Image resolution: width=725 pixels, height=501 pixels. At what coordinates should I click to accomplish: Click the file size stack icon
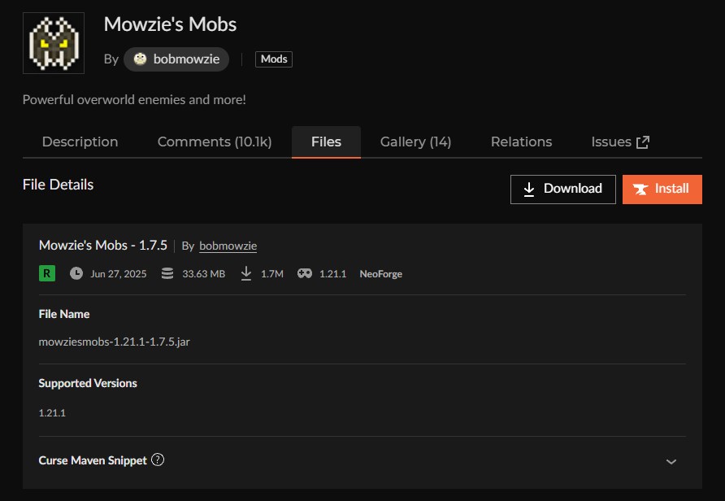(x=167, y=273)
